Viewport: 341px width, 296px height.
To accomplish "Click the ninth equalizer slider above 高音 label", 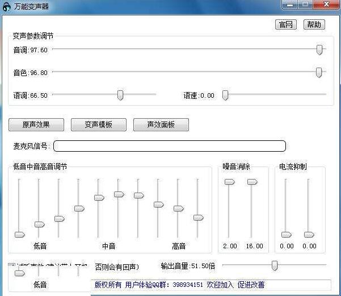I will coord(179,209).
